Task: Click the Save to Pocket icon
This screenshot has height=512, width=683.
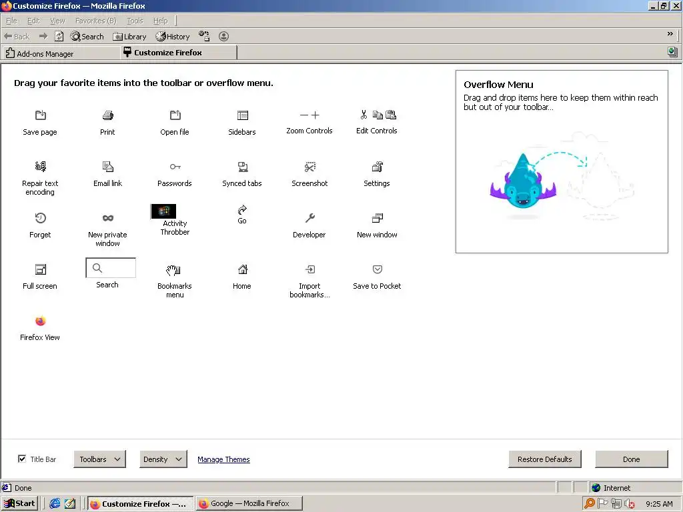Action: point(378,269)
